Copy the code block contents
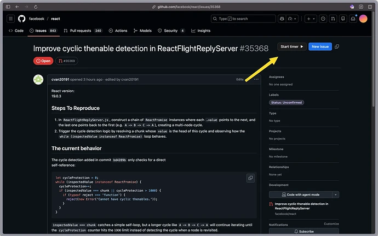This screenshot has height=236, width=378. (250, 178)
